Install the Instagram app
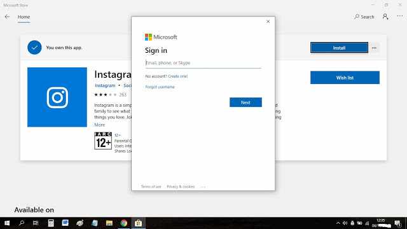The width and height of the screenshot is (407, 229). pyautogui.click(x=339, y=48)
